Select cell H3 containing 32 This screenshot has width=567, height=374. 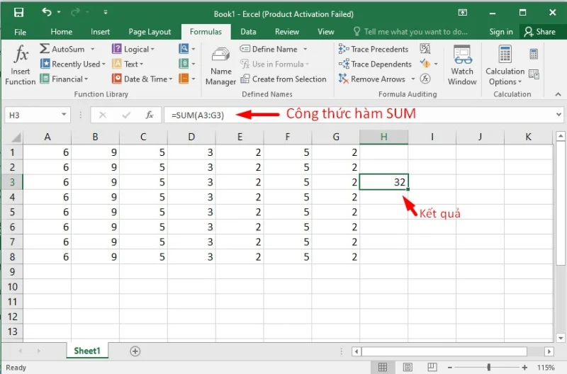[x=383, y=182]
